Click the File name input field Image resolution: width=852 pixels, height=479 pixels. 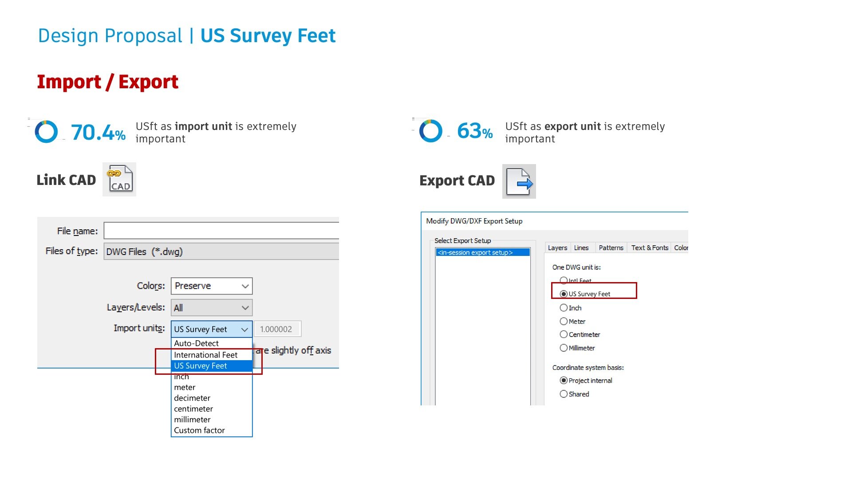221,231
